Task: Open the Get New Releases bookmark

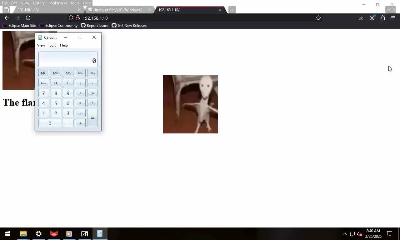Action: pos(129,26)
